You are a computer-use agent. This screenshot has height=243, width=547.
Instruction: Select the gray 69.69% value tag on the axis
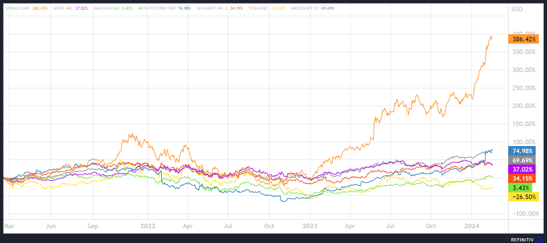coord(522,160)
